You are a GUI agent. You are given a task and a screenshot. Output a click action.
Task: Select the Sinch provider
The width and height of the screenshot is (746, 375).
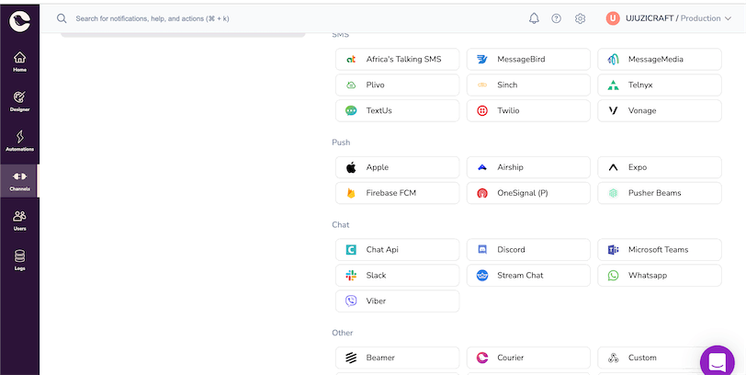[x=528, y=85]
